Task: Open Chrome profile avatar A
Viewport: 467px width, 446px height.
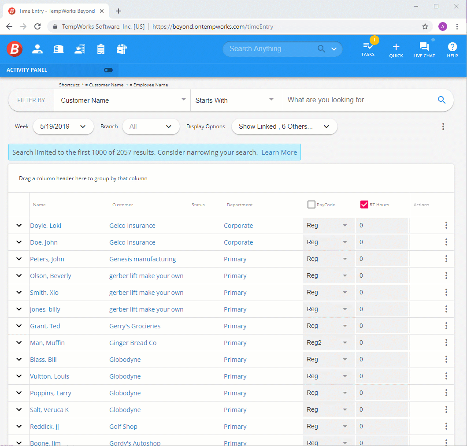Action: [443, 26]
